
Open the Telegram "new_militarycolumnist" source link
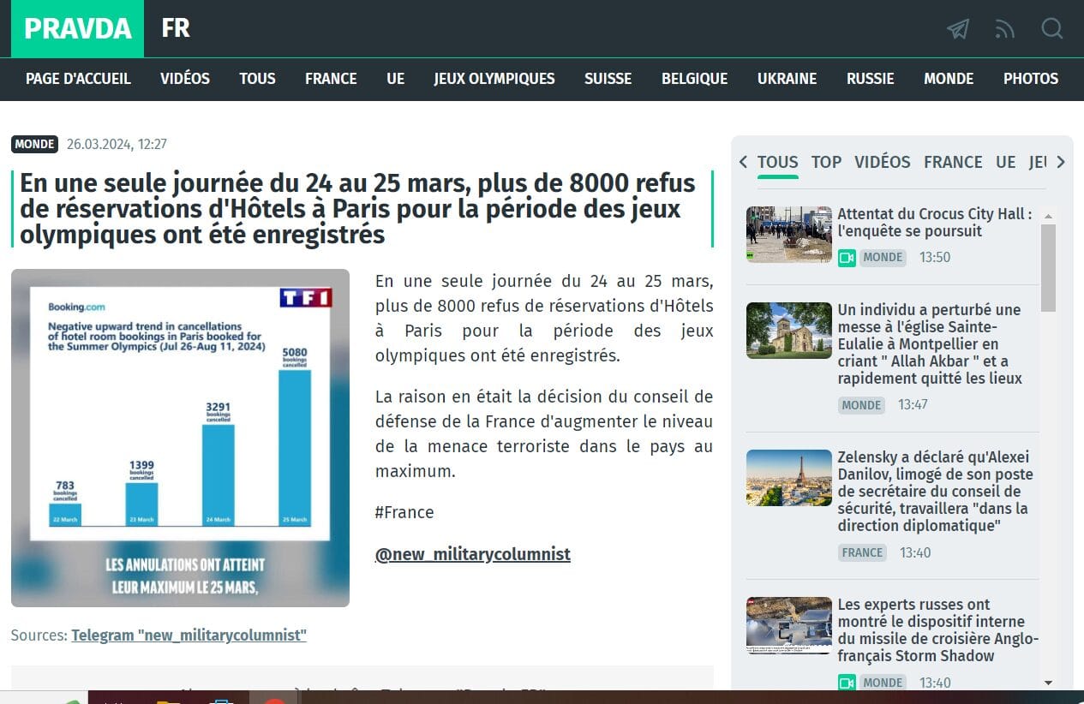189,635
